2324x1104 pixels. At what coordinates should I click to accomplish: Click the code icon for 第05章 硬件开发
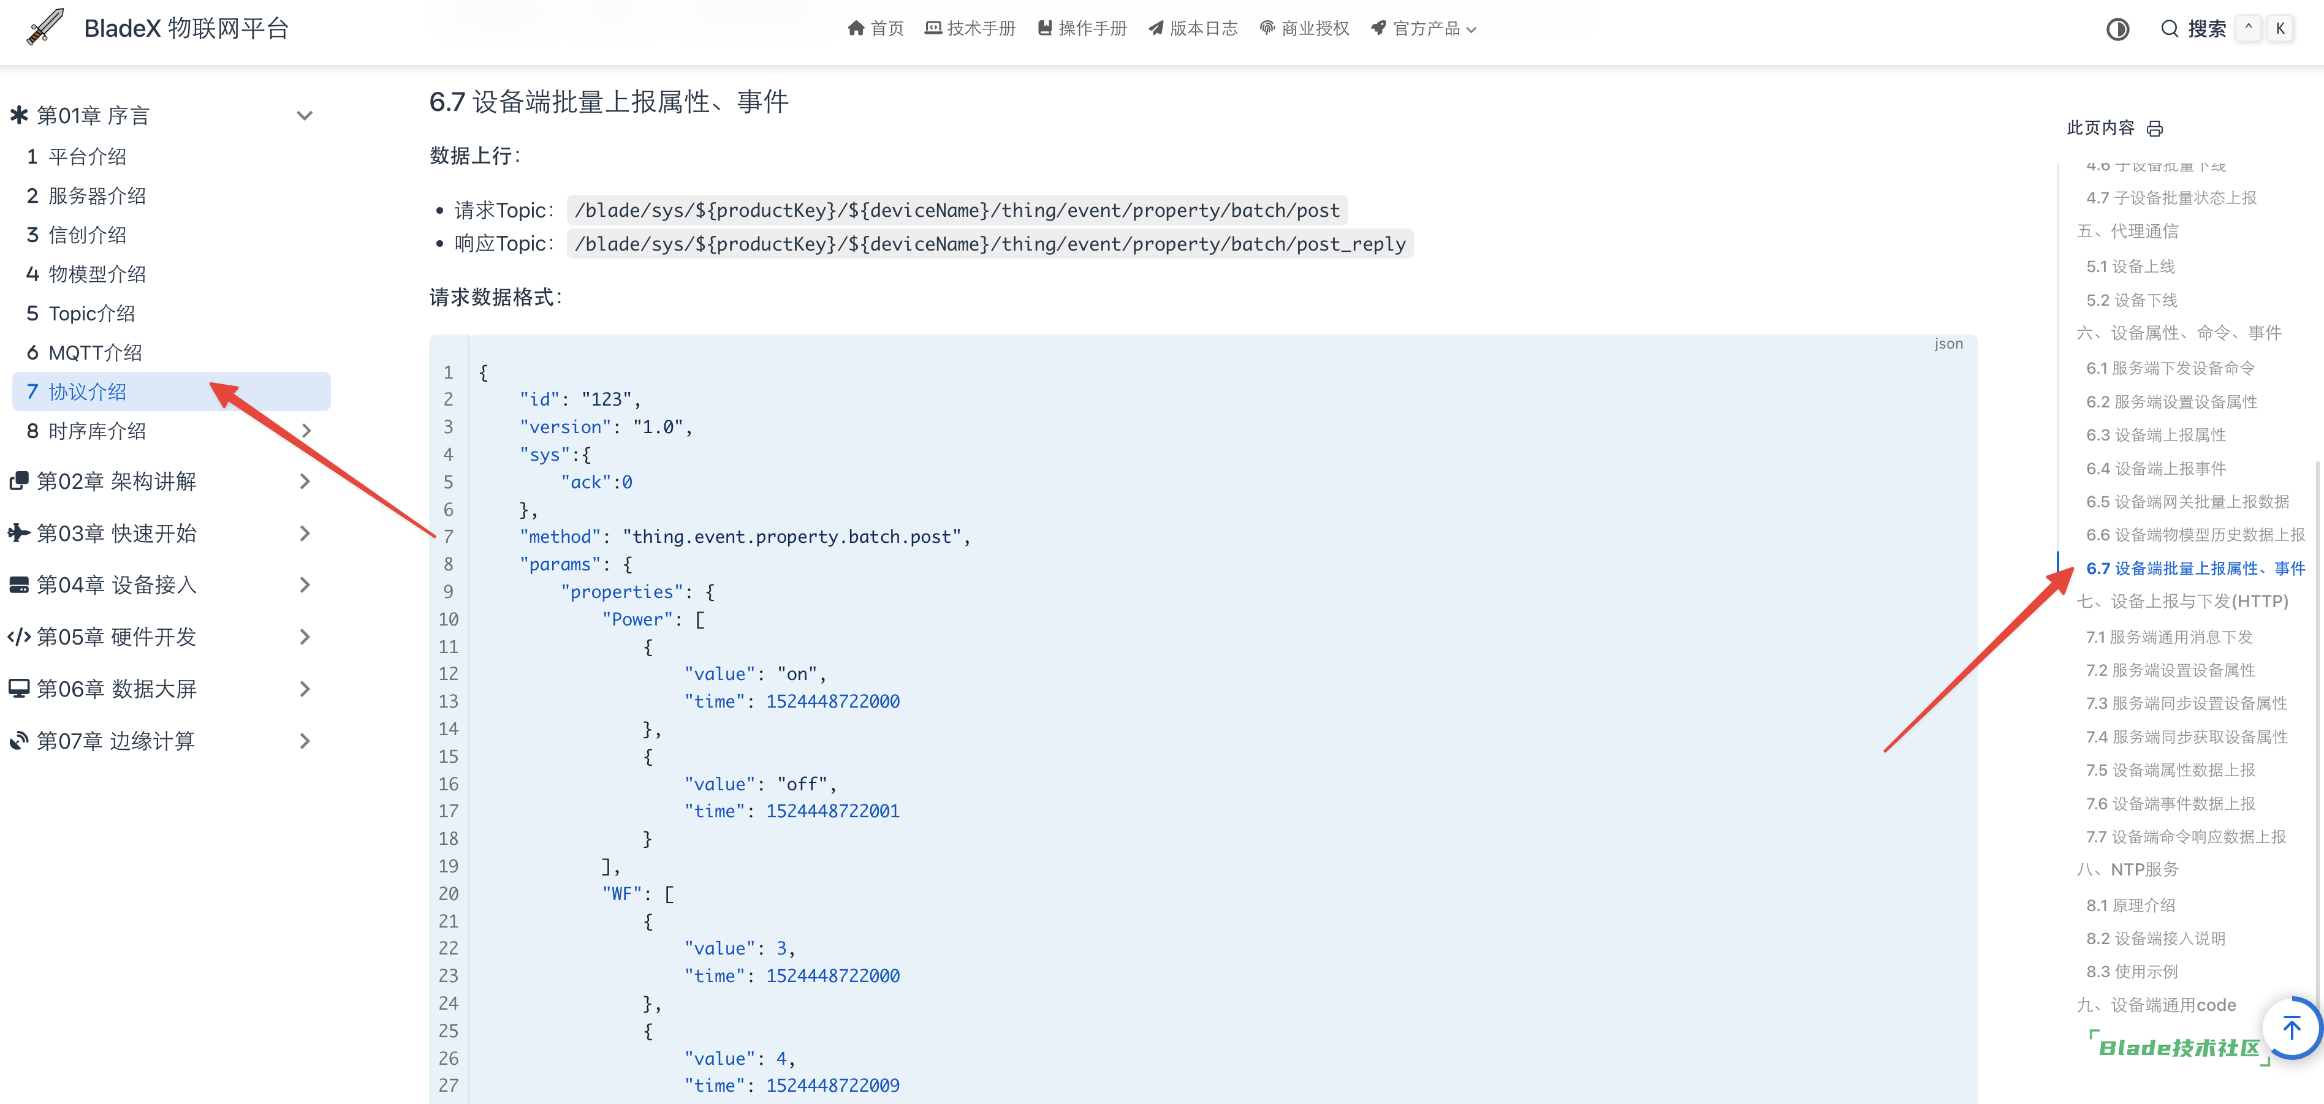19,637
